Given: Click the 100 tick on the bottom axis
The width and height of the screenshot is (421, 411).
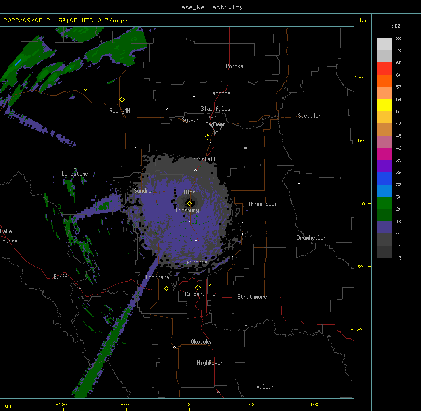Looking at the screenshot, I should (x=314, y=404).
